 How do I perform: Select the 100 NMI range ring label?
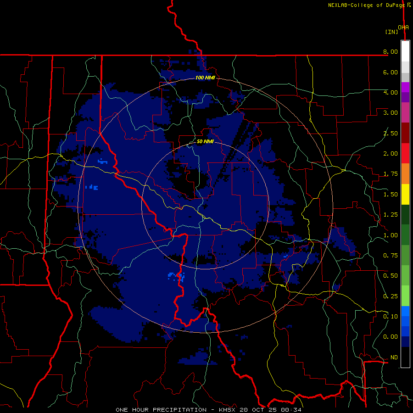click(x=205, y=78)
